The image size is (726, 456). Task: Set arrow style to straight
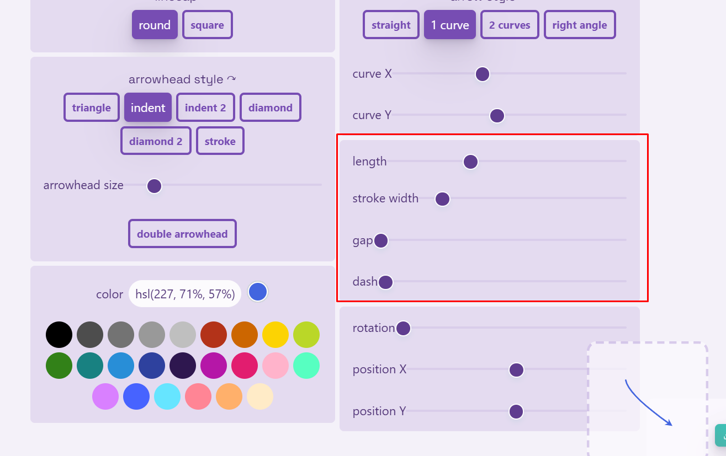point(391,25)
